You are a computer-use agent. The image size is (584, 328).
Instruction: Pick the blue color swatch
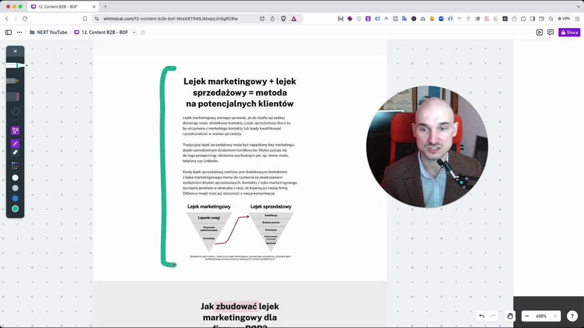point(15,199)
